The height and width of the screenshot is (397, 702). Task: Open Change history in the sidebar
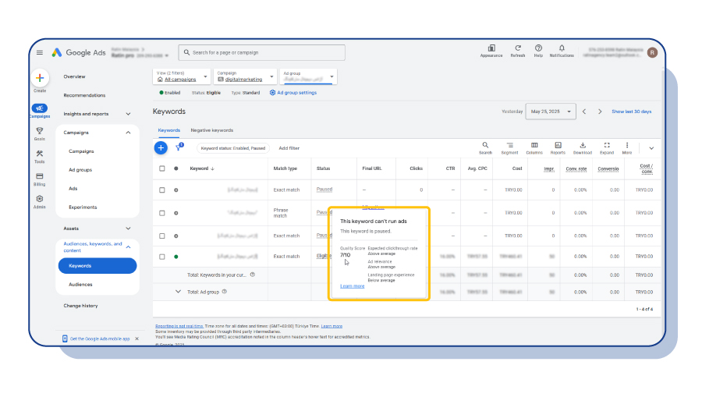click(x=80, y=306)
